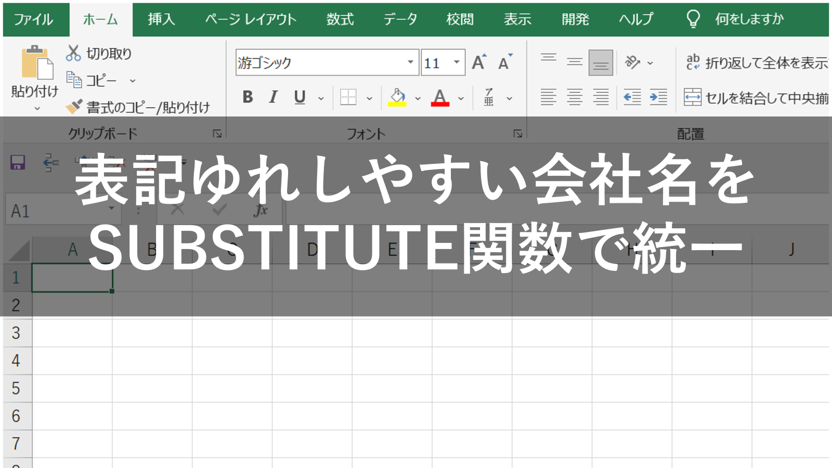
Task: Switch to the 表示 tab
Action: point(517,19)
